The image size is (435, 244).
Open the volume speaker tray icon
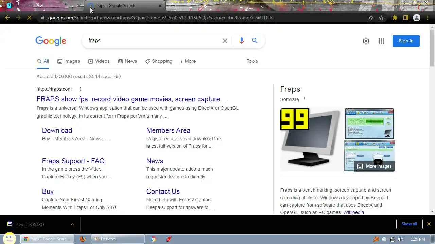point(401,239)
